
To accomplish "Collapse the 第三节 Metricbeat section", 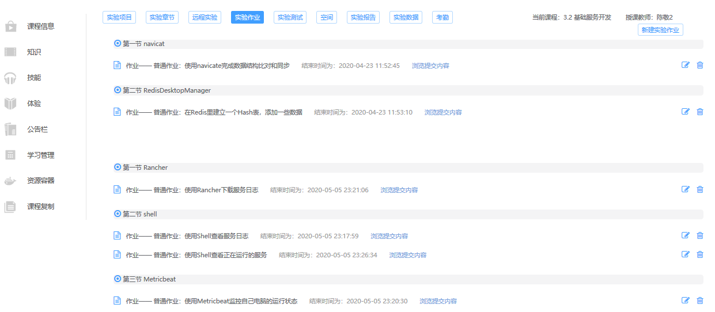I will [118, 279].
